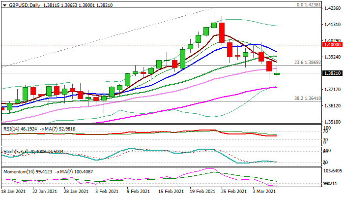
Task: Click the 18 Jan 2021 date label
Action: click(x=13, y=190)
